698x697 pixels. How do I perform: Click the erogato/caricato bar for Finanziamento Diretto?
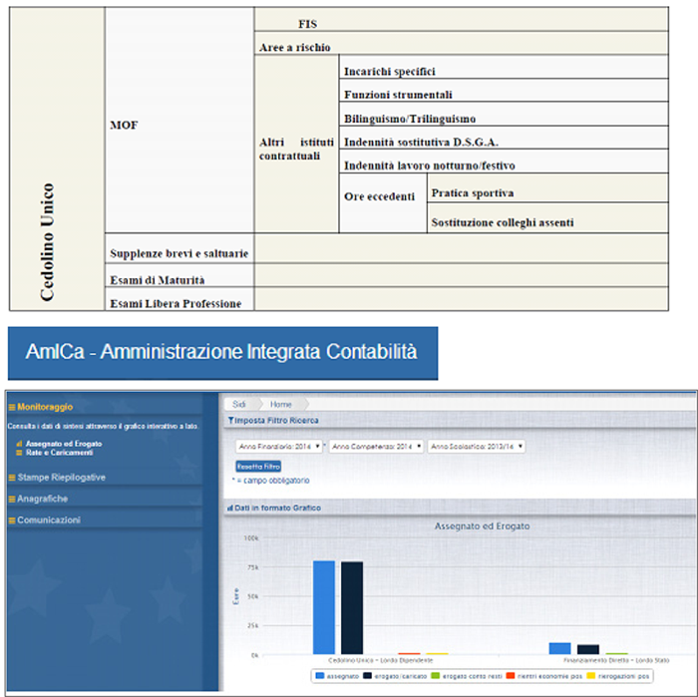coord(587,649)
